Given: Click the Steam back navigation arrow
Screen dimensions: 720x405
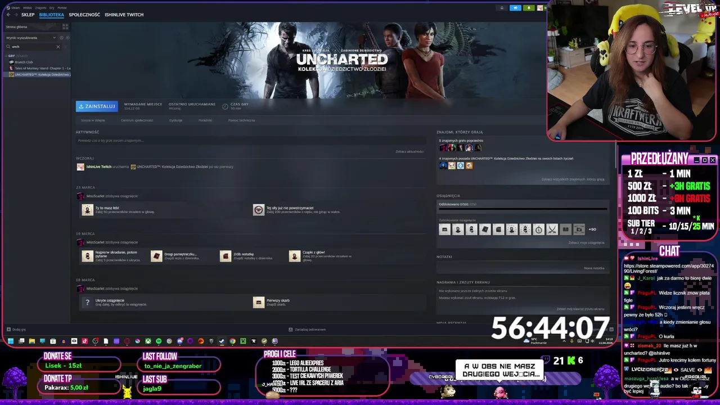Looking at the screenshot, I should (8, 15).
